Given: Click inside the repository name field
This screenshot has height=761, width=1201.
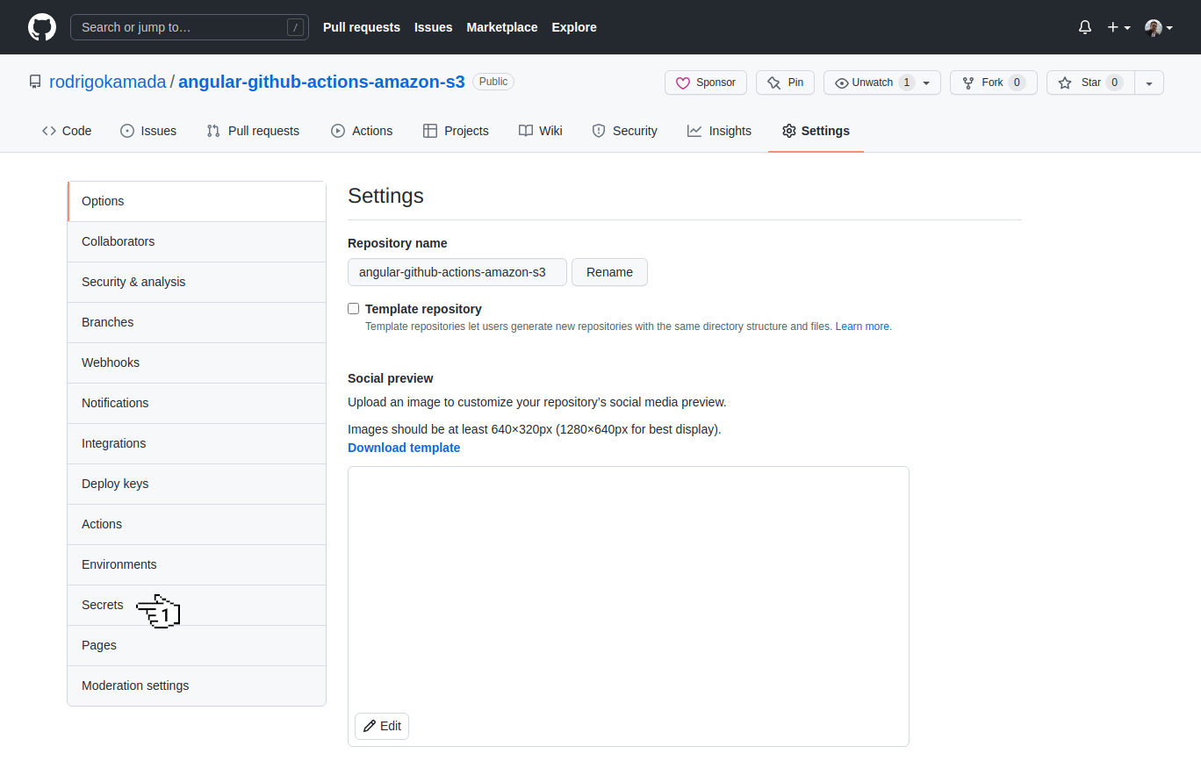Looking at the screenshot, I should tap(457, 272).
